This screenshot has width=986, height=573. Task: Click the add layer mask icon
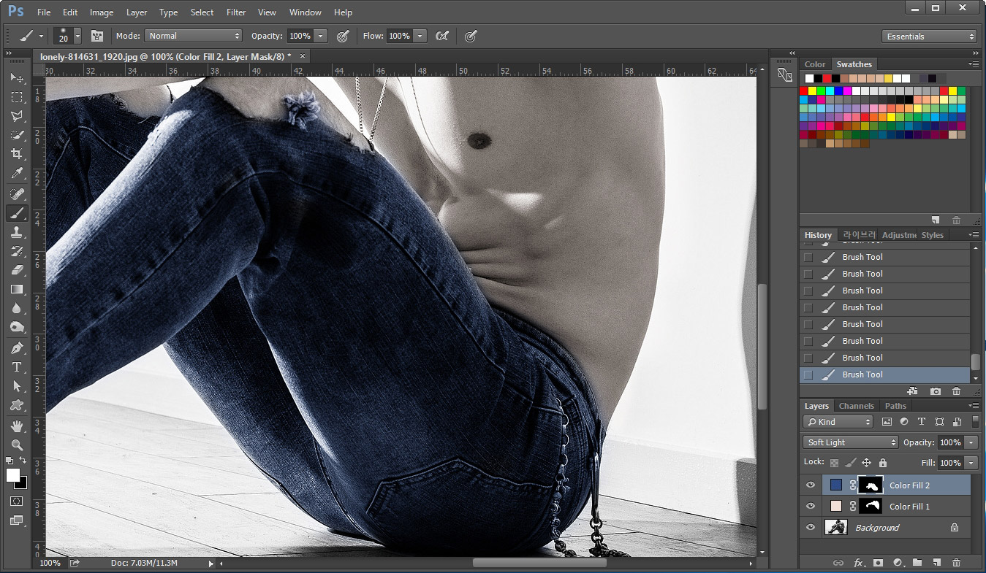click(878, 563)
